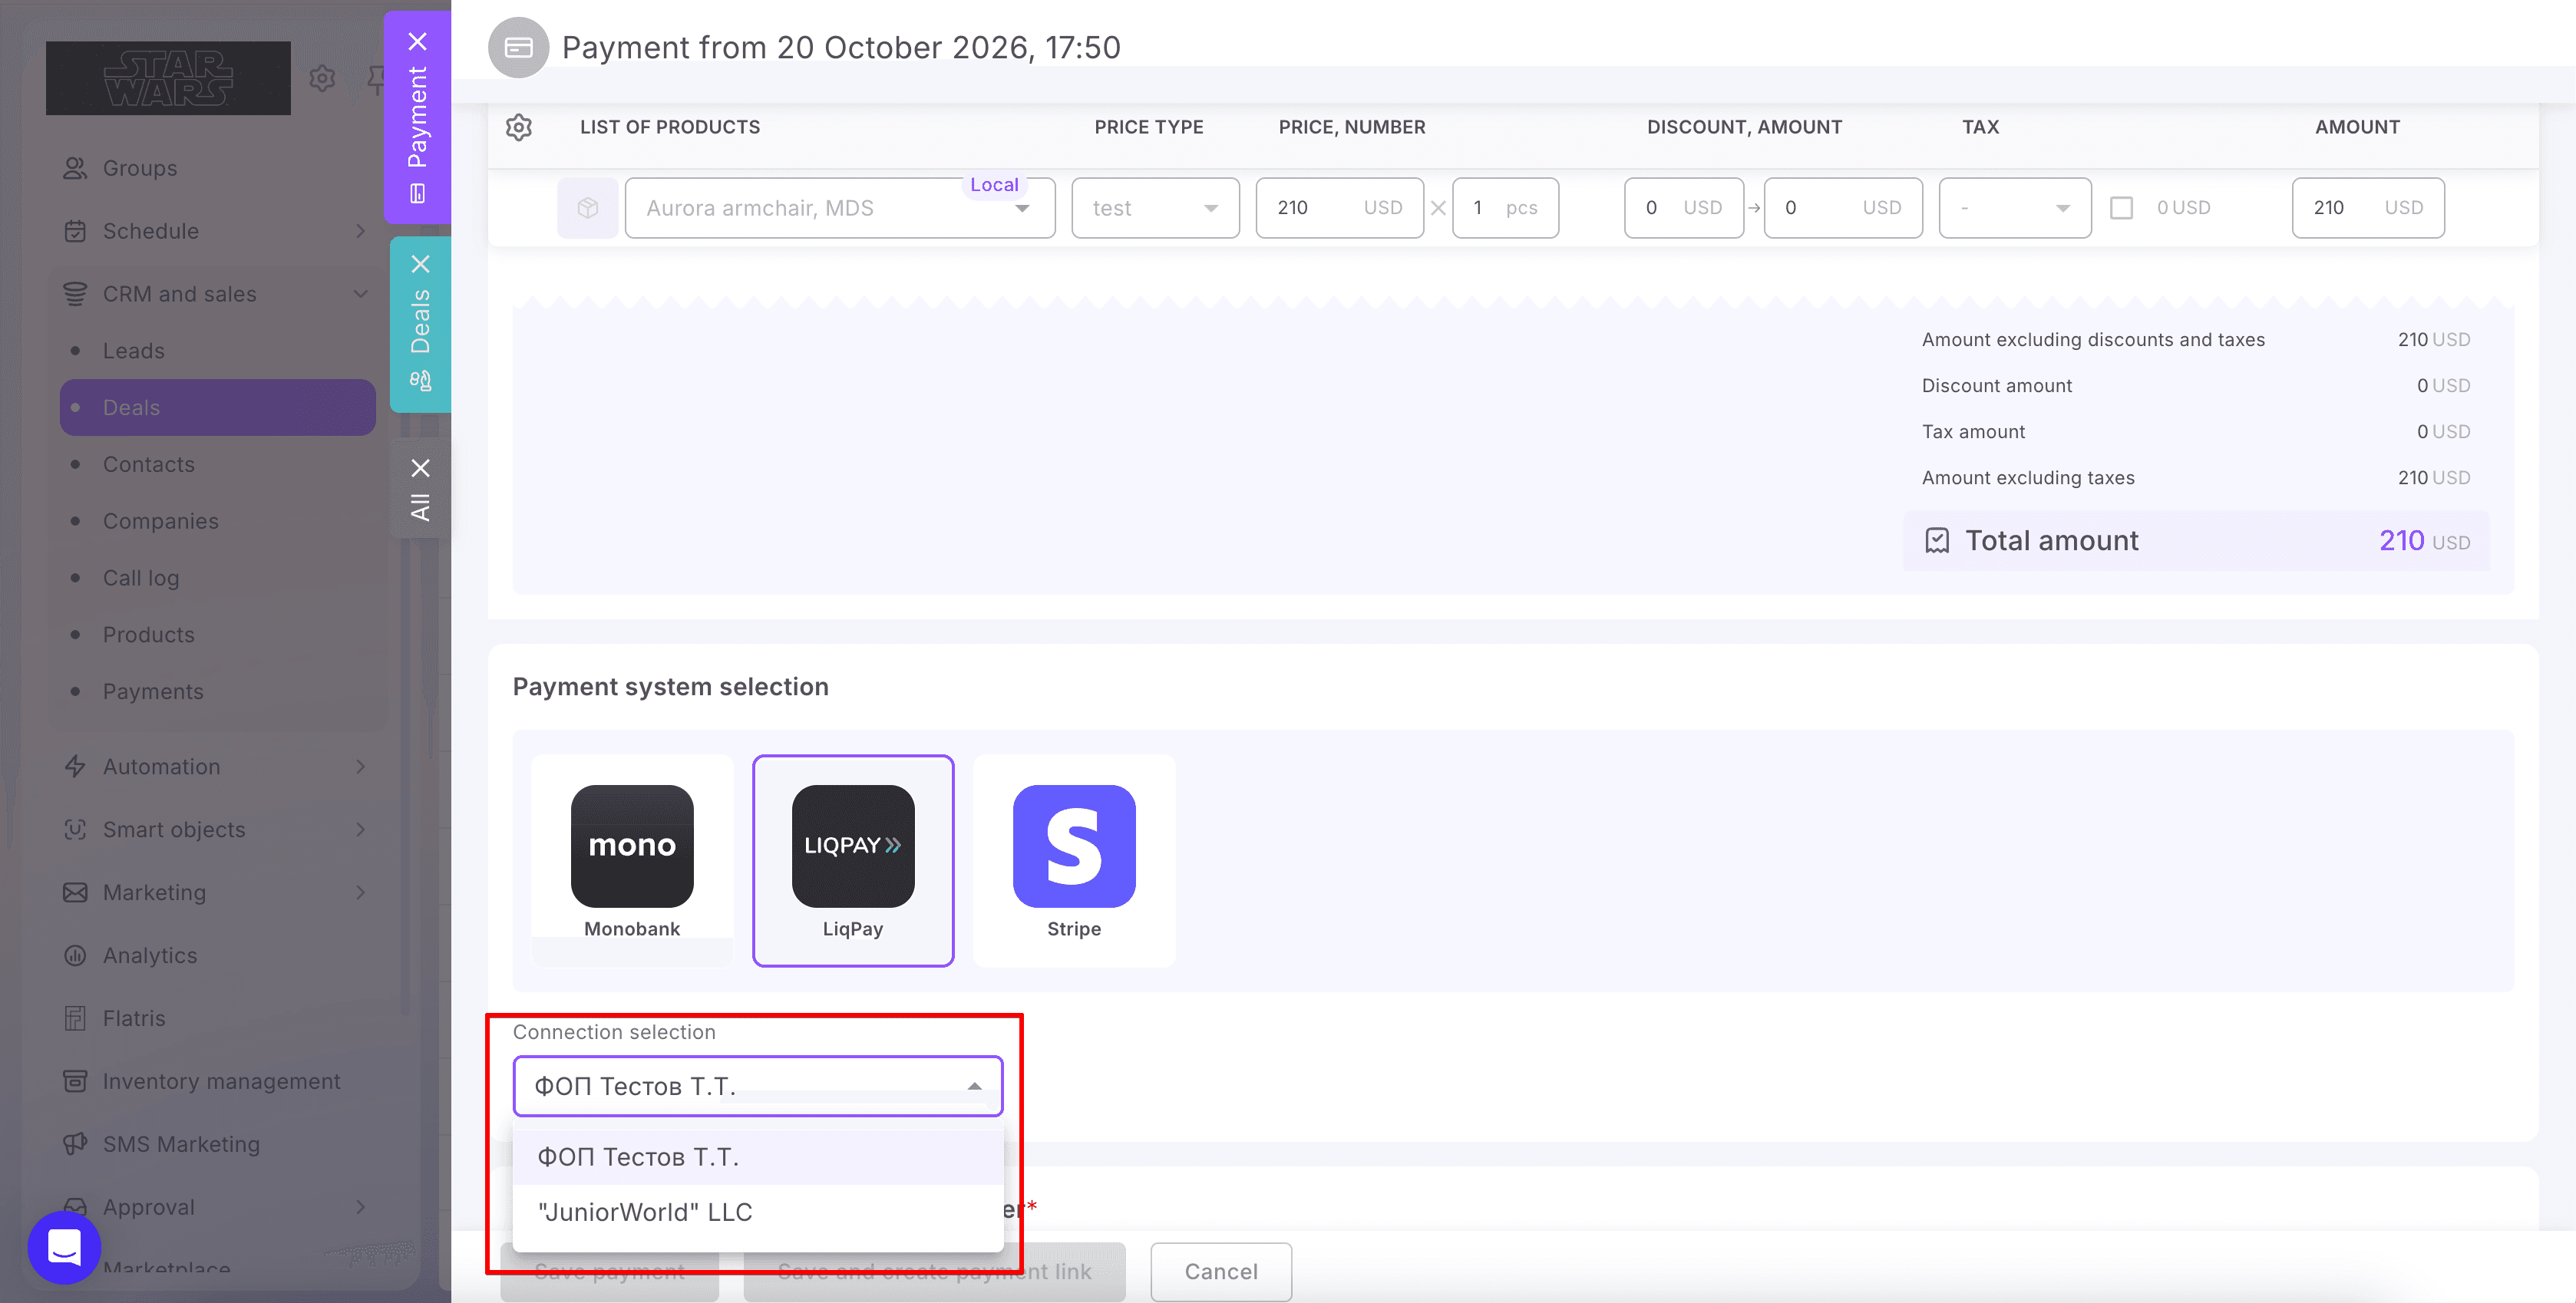Viewport: 2576px width, 1303px height.
Task: Close the All side tab
Action: pyautogui.click(x=421, y=468)
